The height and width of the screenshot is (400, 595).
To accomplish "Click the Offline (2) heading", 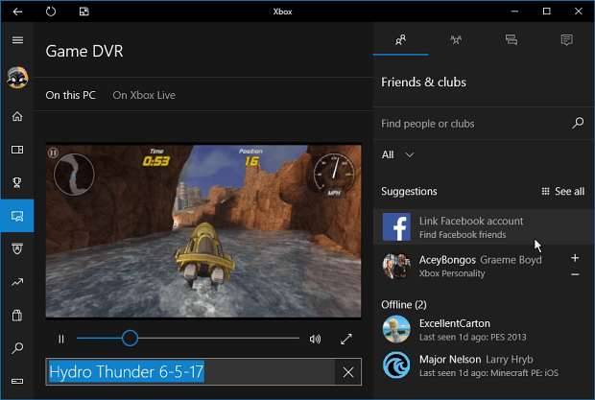I will [404, 305].
